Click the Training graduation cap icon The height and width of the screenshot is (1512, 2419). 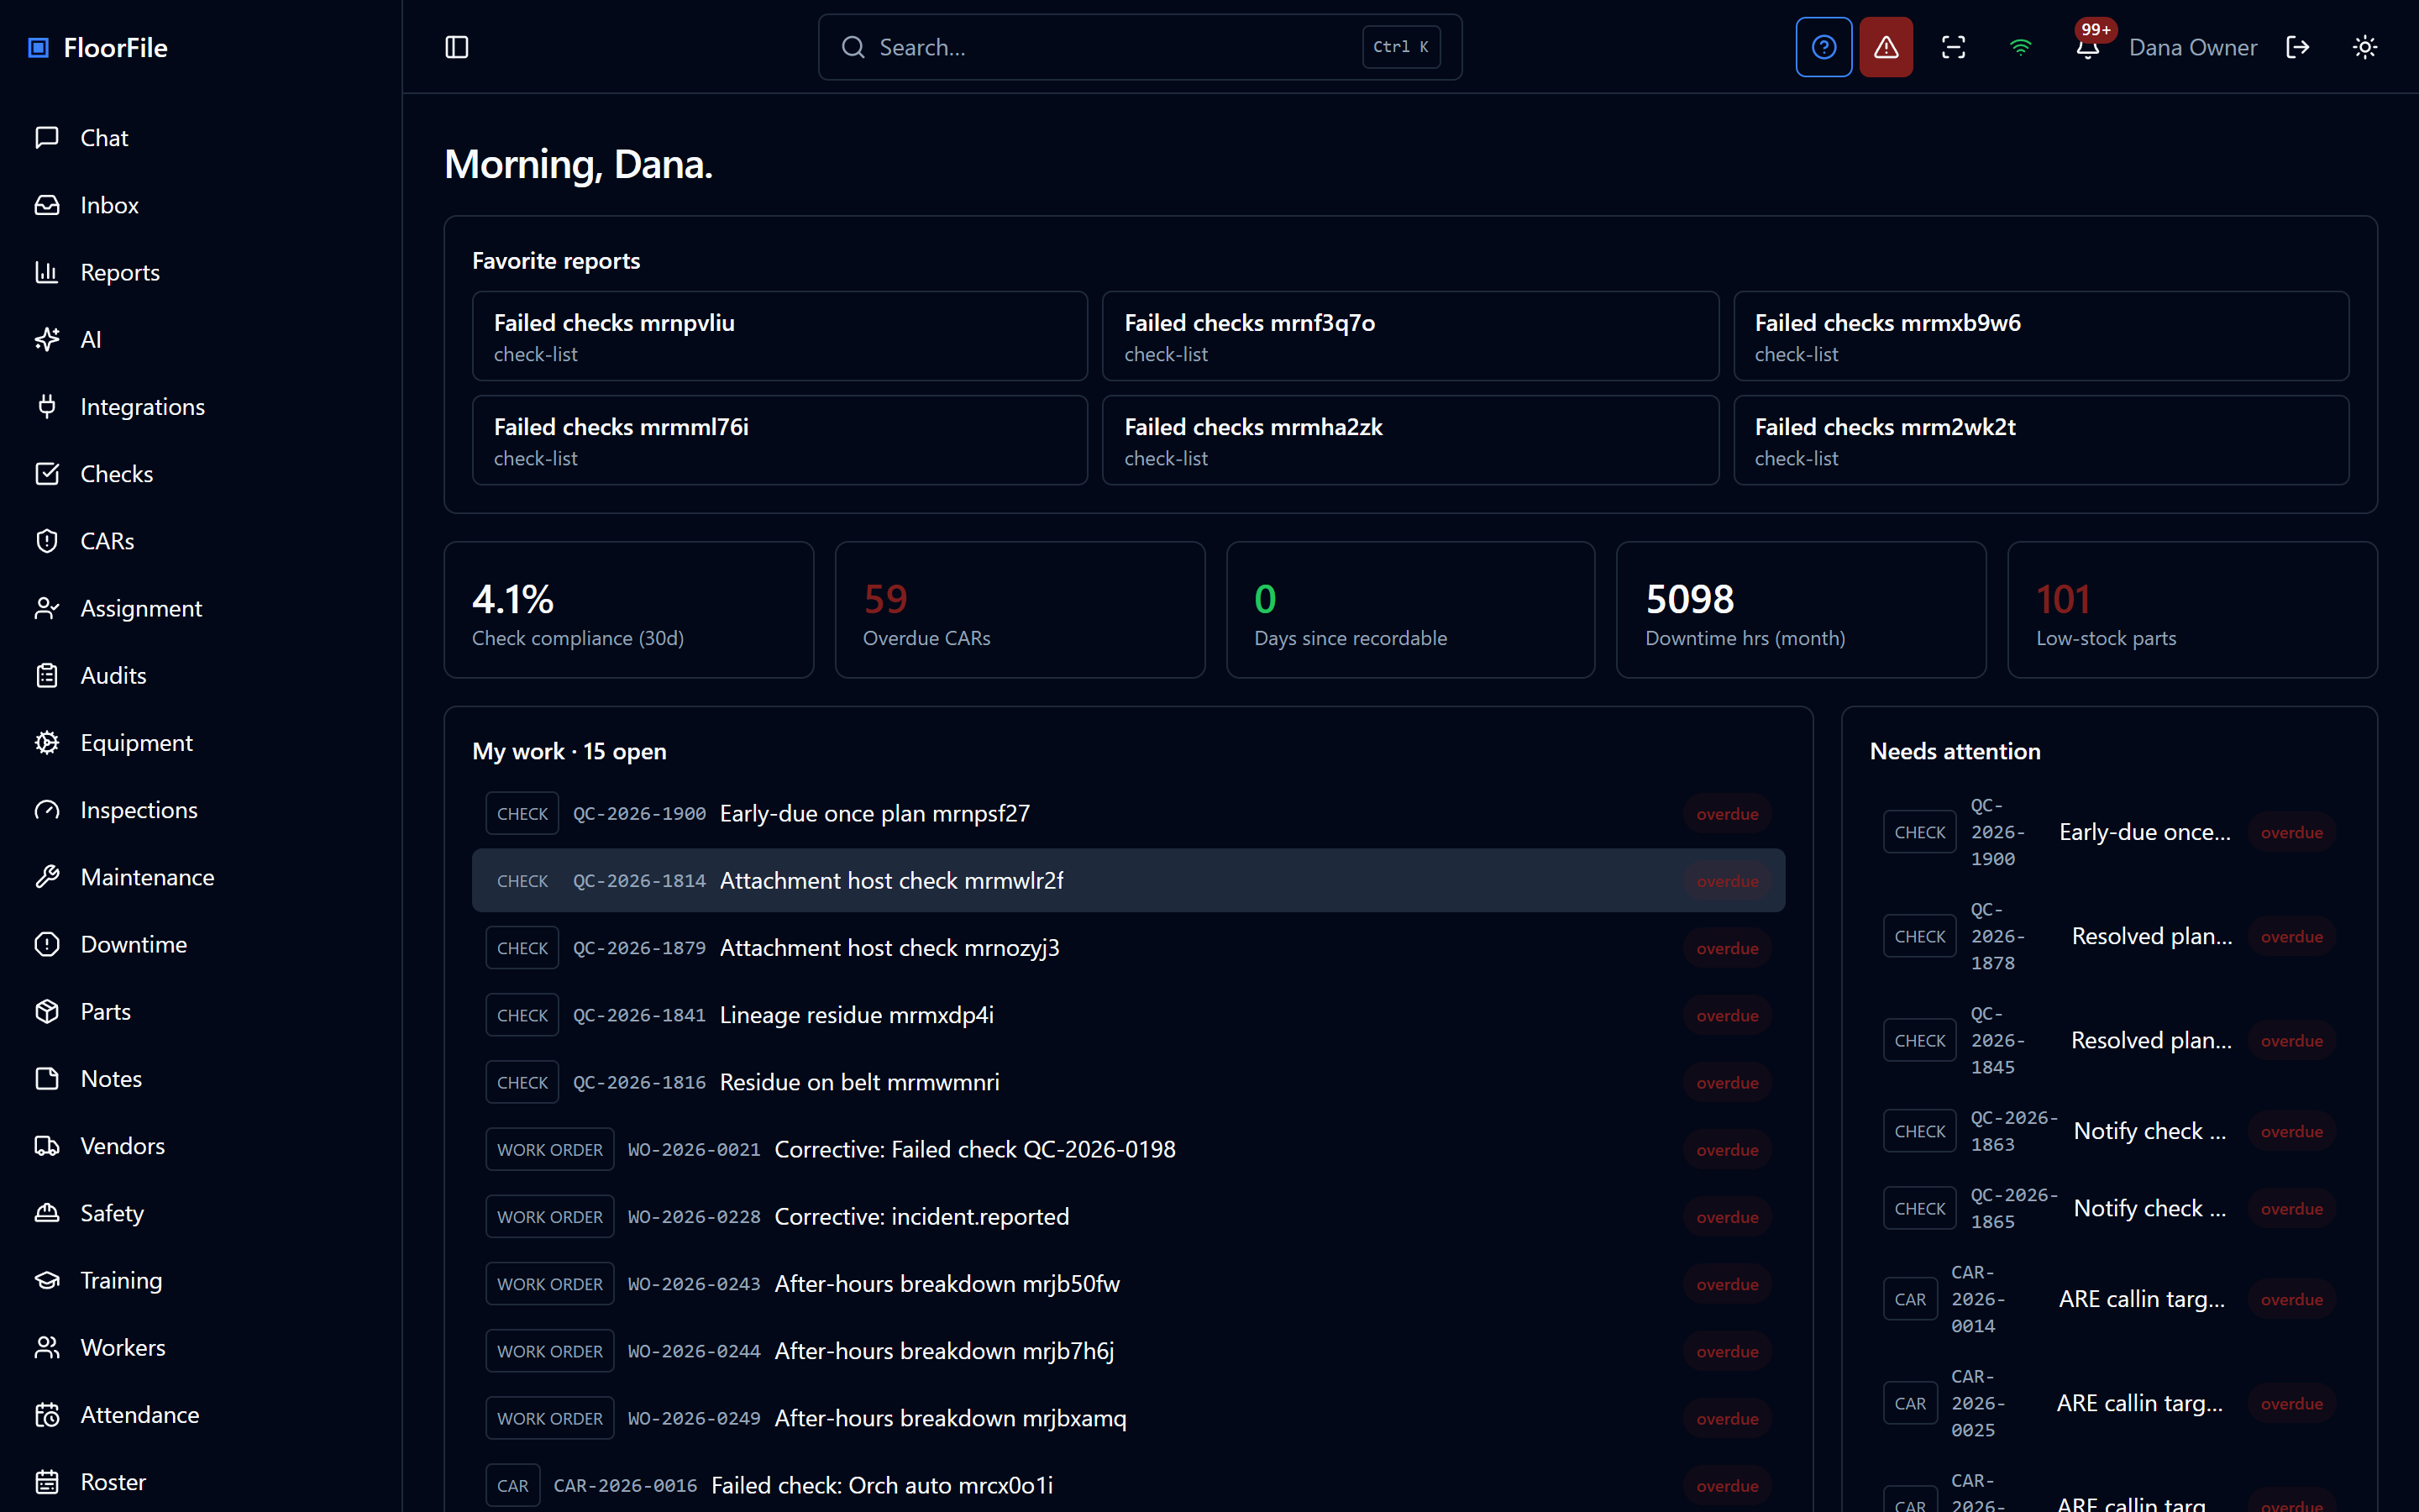click(x=47, y=1280)
